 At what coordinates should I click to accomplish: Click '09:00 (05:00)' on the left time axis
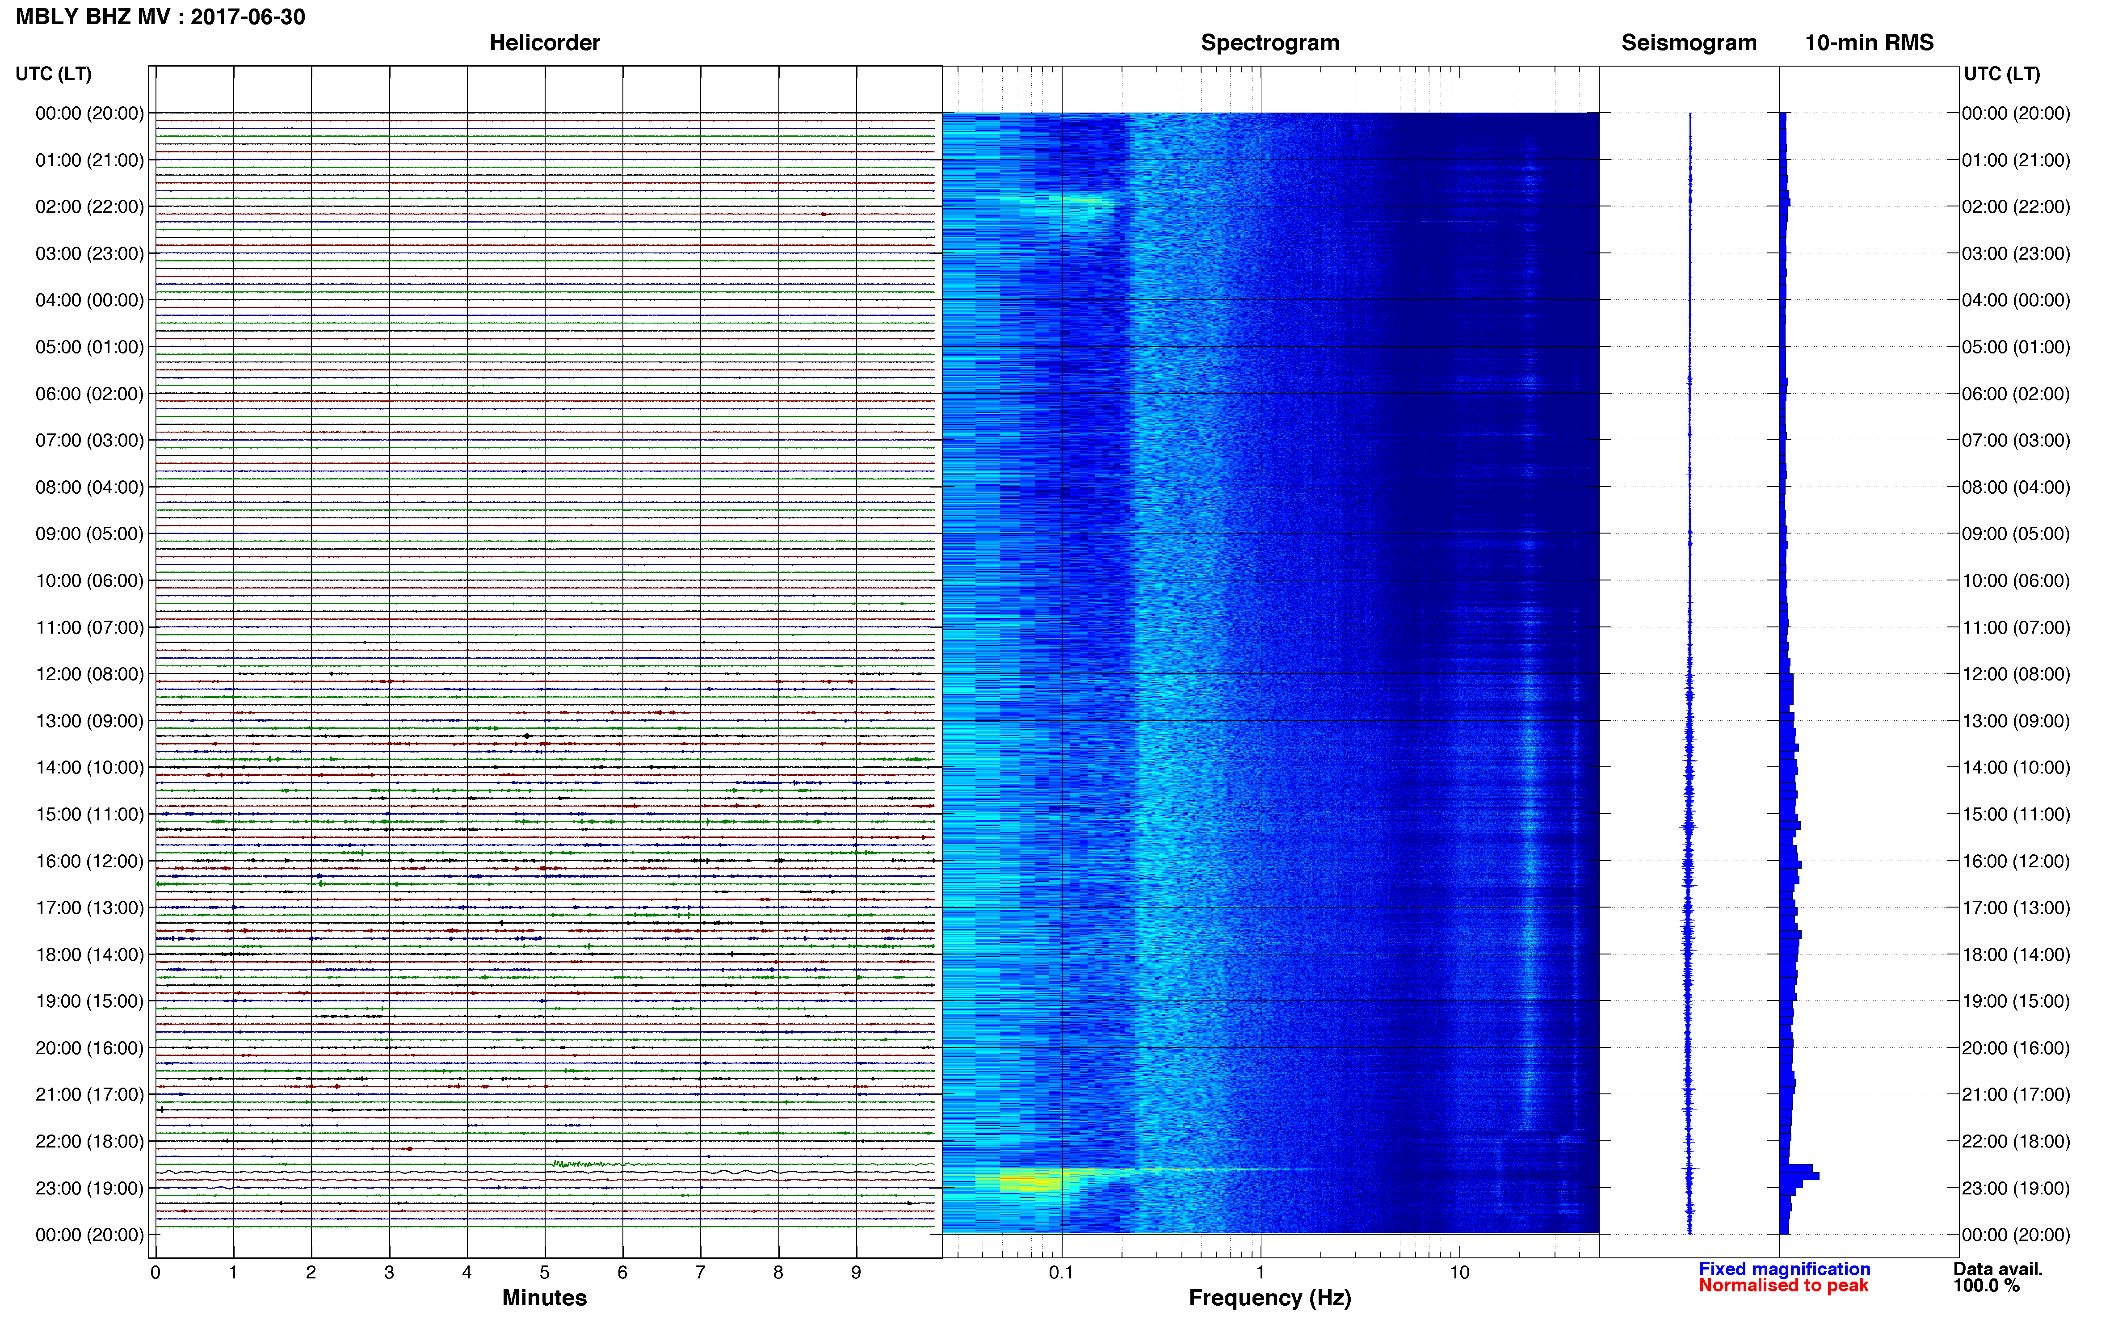[89, 534]
